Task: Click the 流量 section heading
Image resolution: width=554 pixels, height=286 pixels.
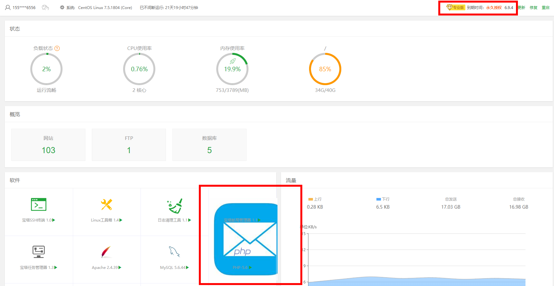Action: point(291,180)
